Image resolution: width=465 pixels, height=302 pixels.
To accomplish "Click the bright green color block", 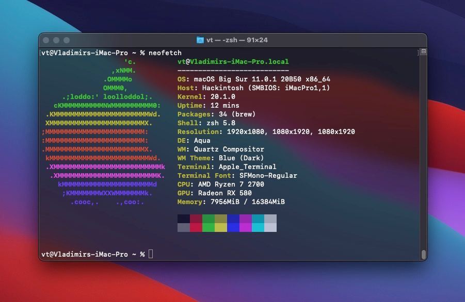I will (209, 228).
